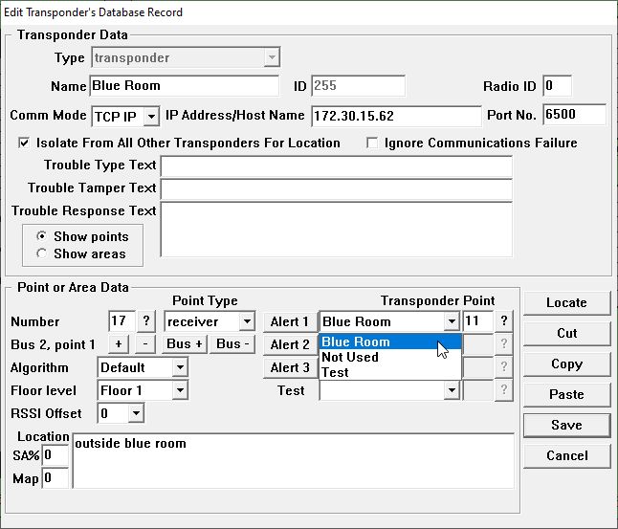618x529 pixels.
Task: Open the Comm Mode TCP IP dropdown
Action: [151, 116]
